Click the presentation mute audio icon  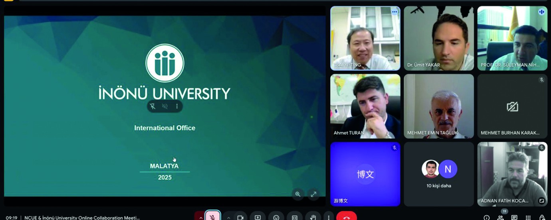coord(165,106)
